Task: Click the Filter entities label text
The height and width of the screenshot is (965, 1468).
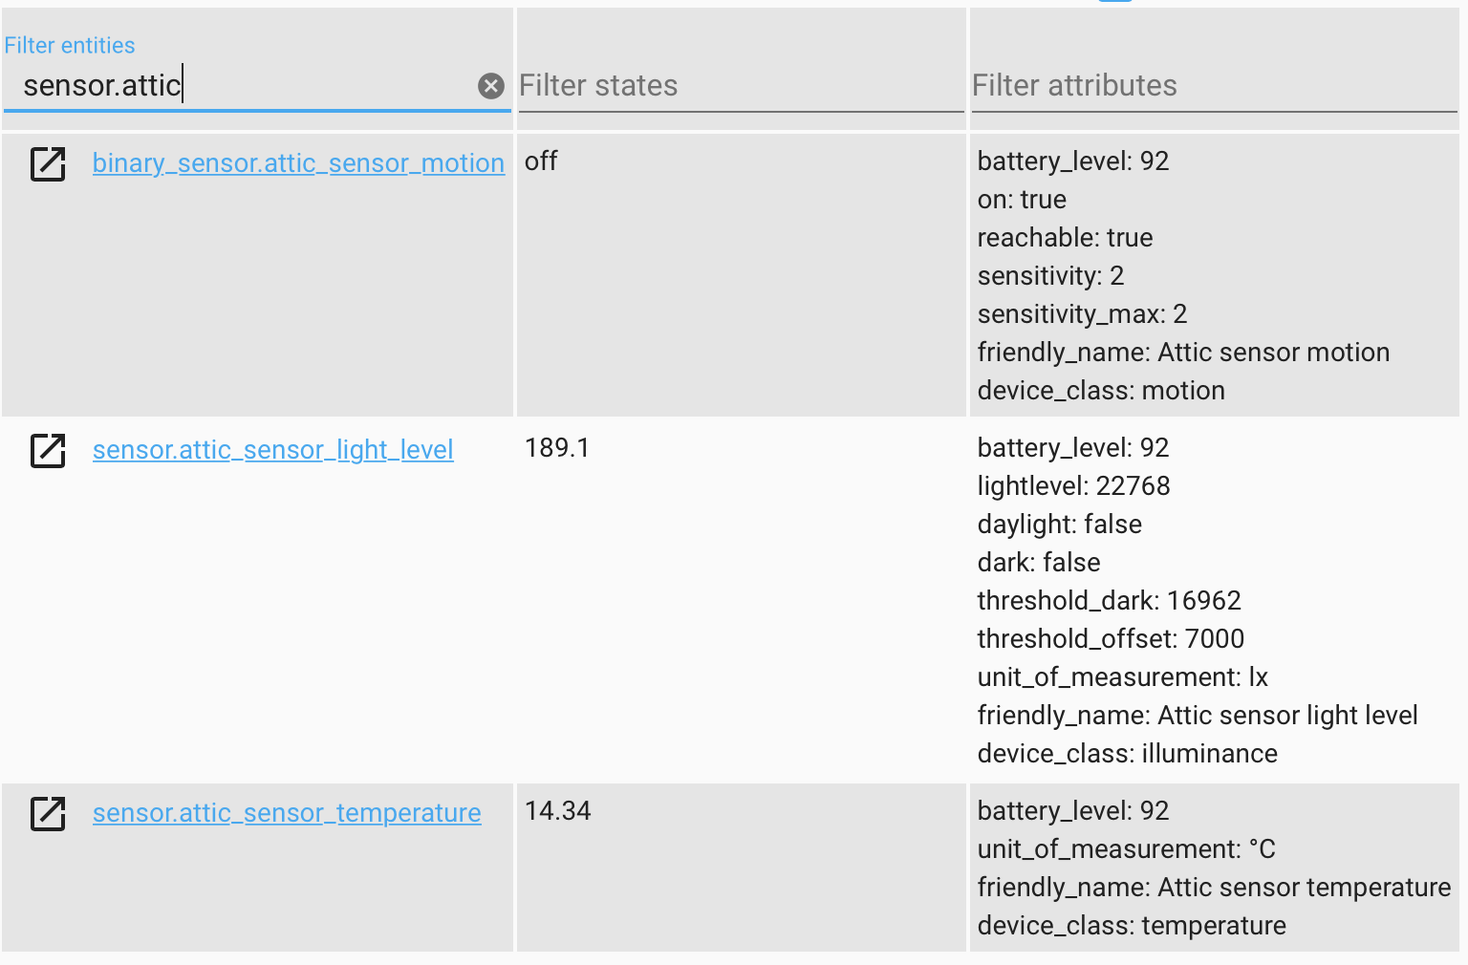Action: pos(69,45)
